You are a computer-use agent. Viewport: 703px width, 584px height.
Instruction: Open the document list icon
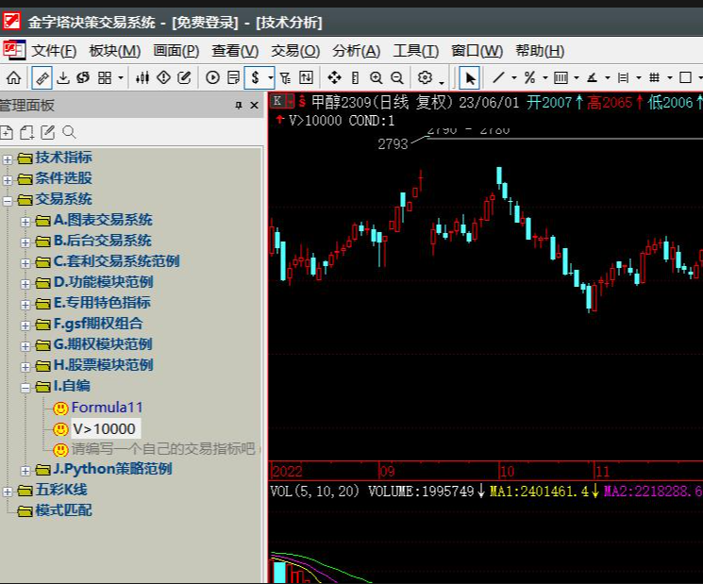[x=234, y=78]
